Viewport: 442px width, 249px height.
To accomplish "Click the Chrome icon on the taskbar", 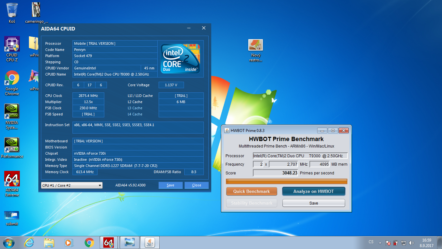I will 89,242.
